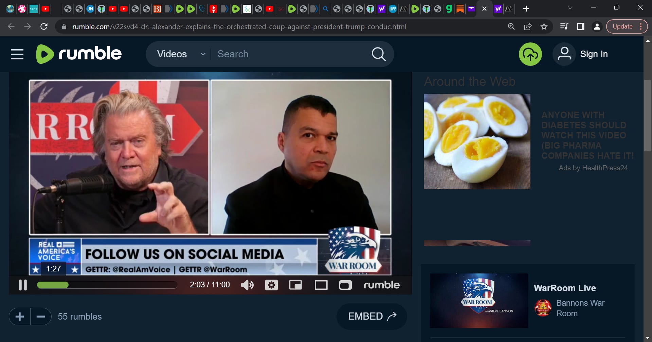This screenshot has width=652, height=342.
Task: Toggle the browser side panel
Action: [x=580, y=26]
